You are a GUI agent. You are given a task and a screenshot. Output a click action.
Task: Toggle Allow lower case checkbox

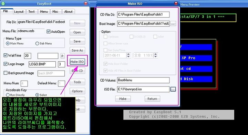coord(105,43)
